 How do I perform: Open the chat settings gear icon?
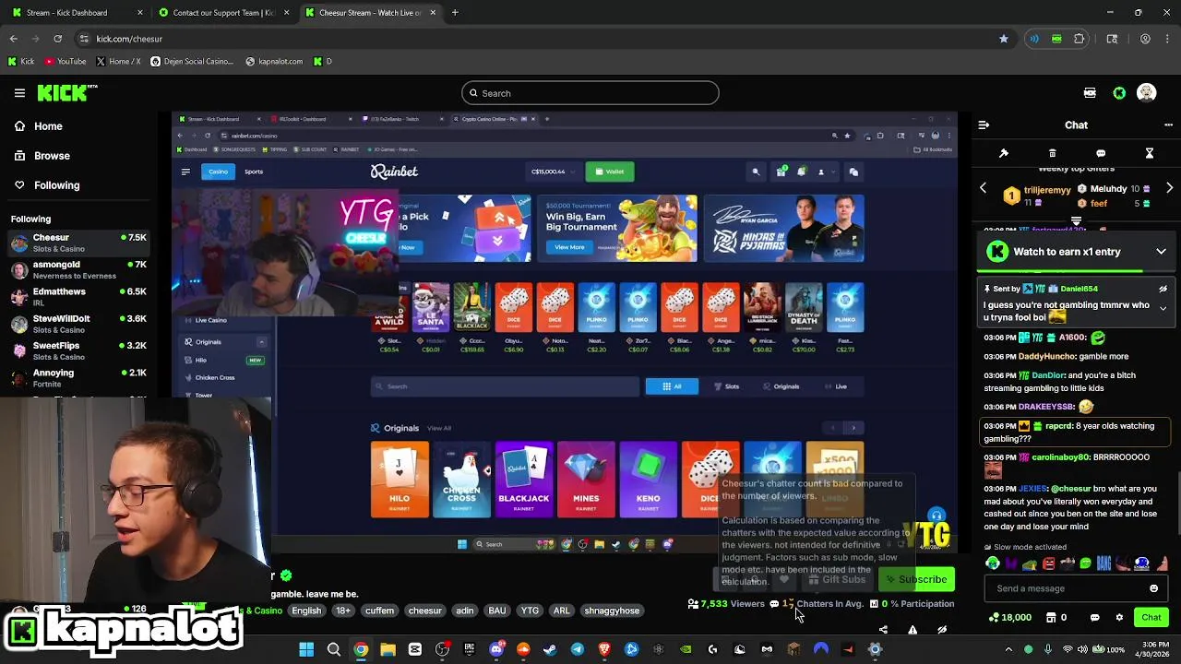click(x=1119, y=617)
